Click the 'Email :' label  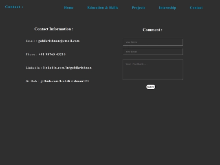[x=31, y=41]
